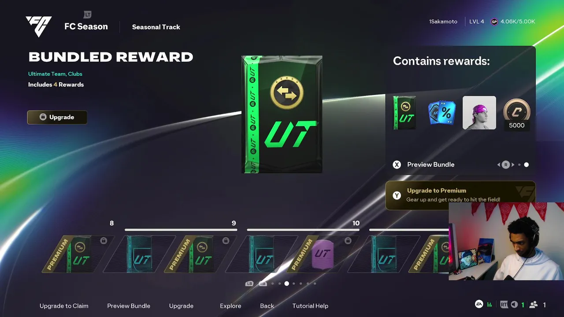
Task: Click the X button icon for Preview Bundle
Action: click(x=397, y=165)
